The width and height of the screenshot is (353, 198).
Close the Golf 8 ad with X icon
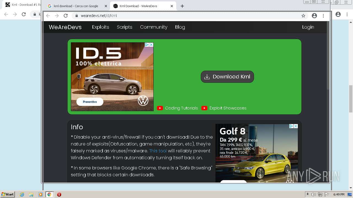[x=296, y=126]
